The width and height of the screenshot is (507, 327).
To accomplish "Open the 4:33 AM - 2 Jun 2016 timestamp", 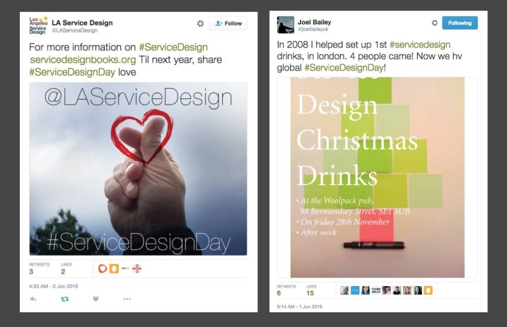I will pos(53,286).
